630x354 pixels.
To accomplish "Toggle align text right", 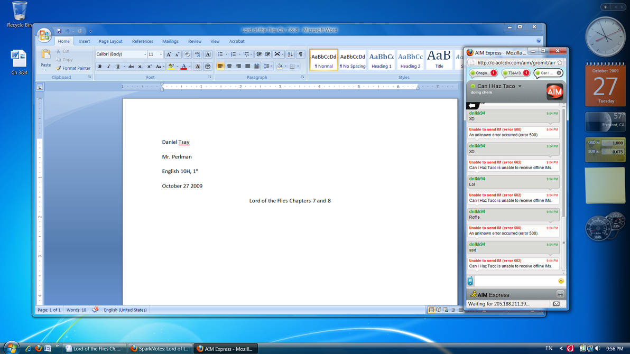I will tap(238, 66).
